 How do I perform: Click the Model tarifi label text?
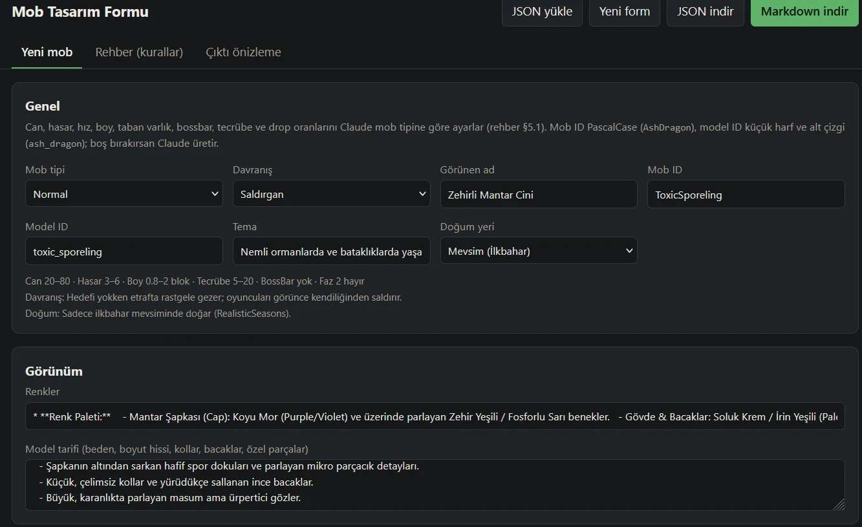[167, 449]
